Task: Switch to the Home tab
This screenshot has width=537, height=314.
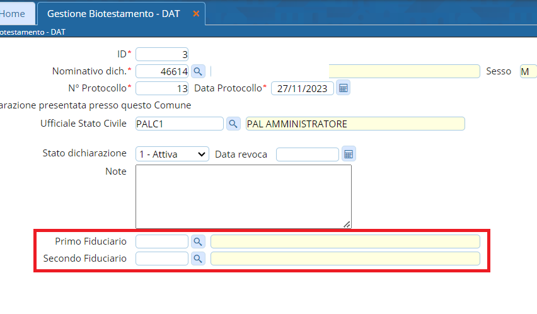Action: click(x=14, y=13)
